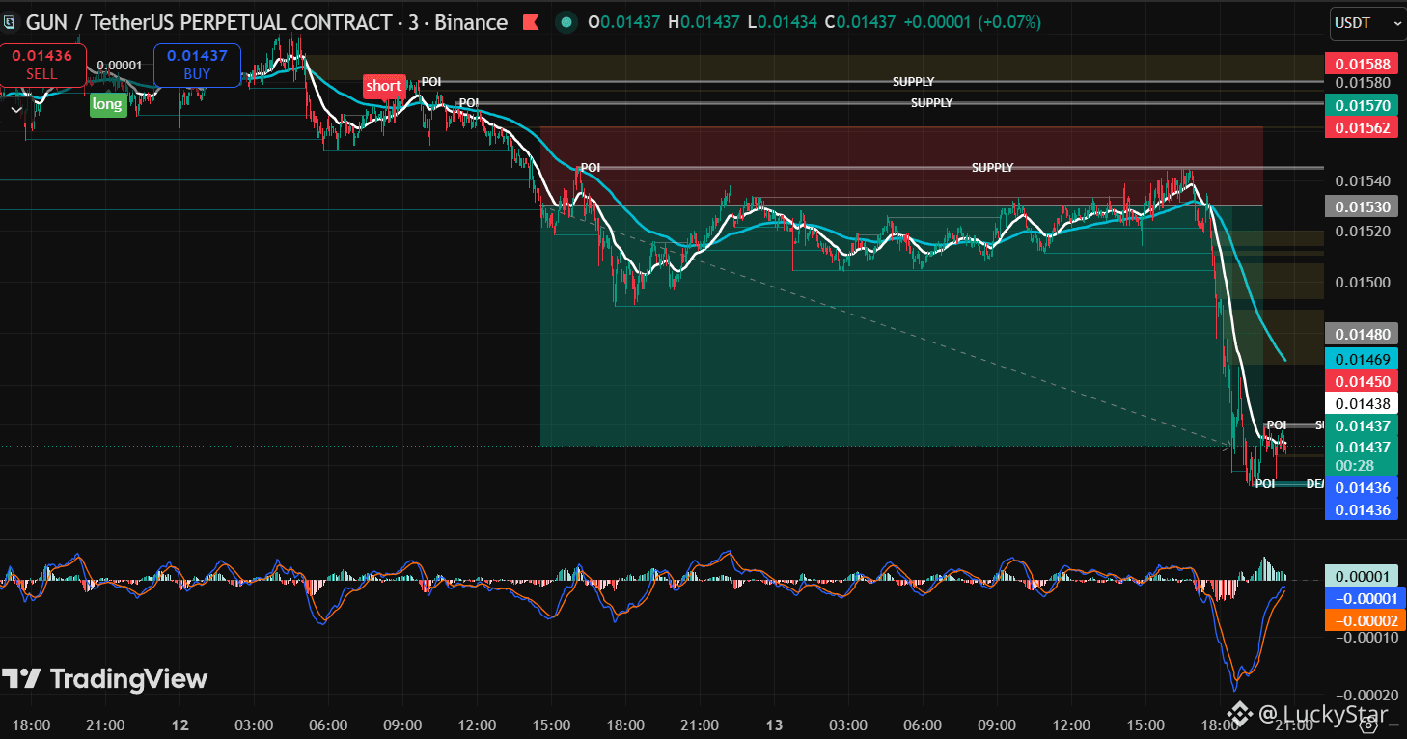Screen dimensions: 1407x739
Task: Click the gray 0.01530 price label
Action: click(1363, 206)
